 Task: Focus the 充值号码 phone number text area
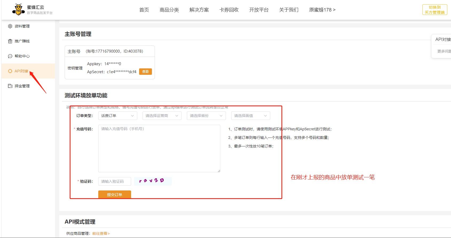pos(159,148)
